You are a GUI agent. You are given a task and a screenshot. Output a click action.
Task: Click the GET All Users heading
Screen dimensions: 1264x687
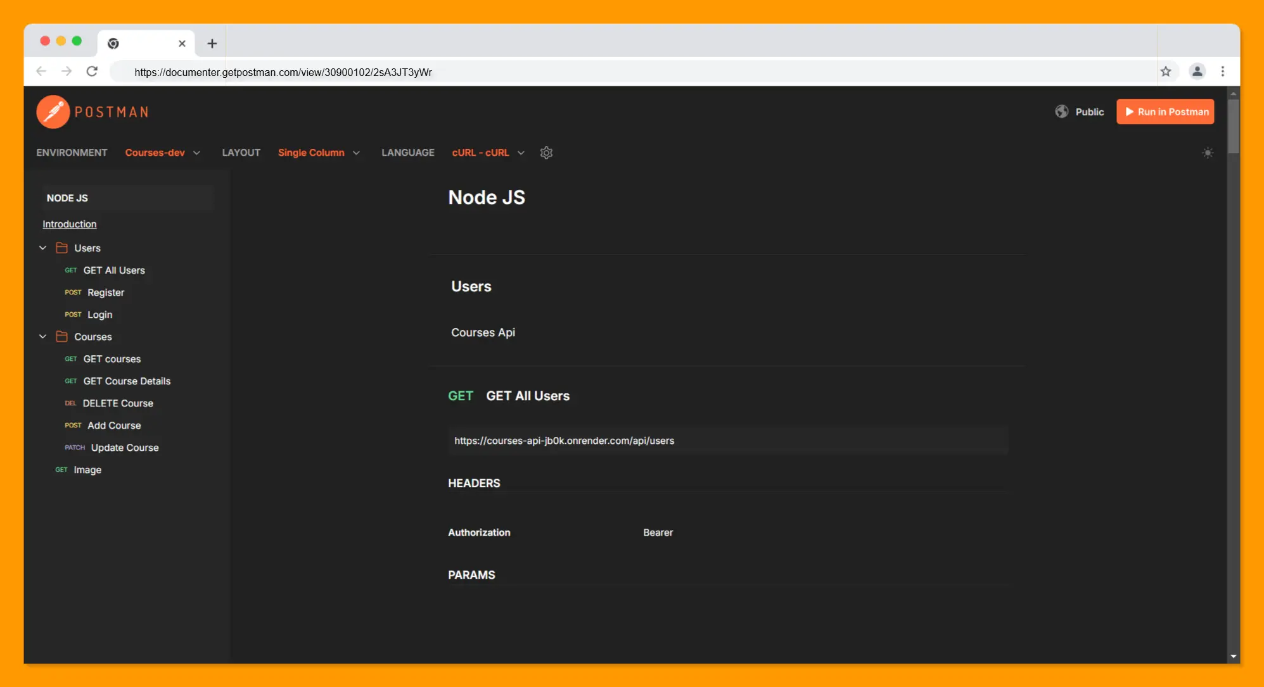click(528, 396)
